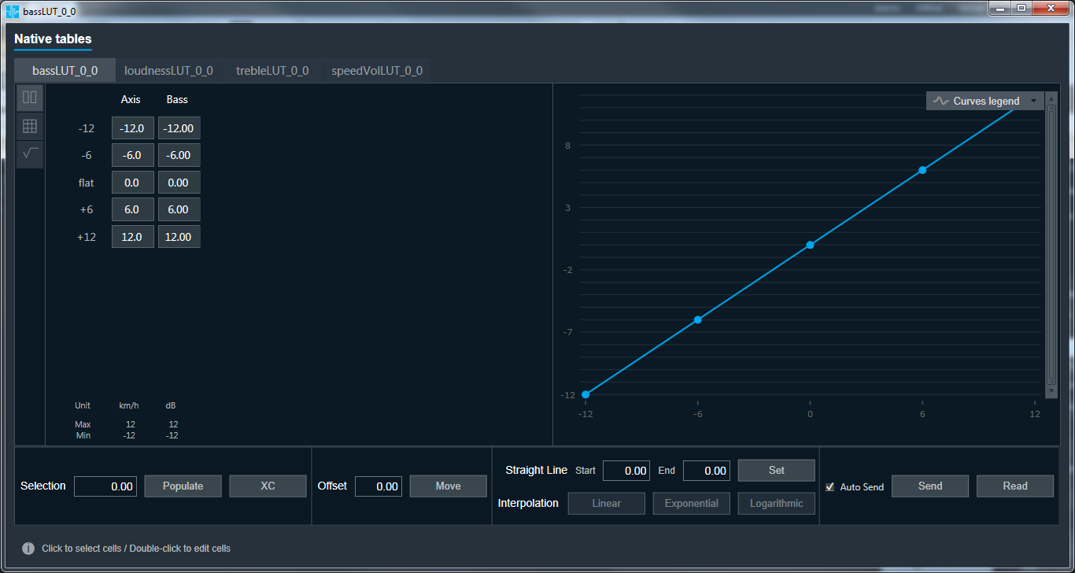Switch to the speedVolLUT_0_0 tab
Viewport: 1075px width, 573px height.
(376, 70)
